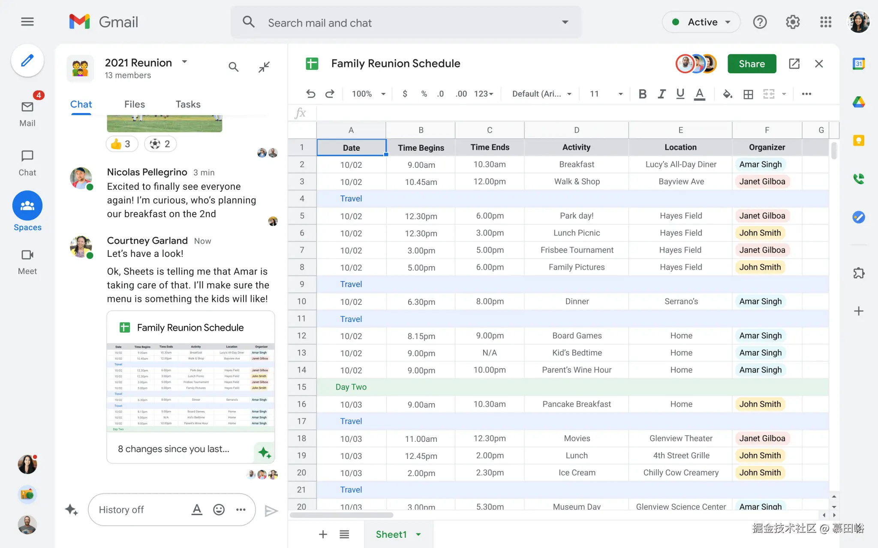Screen dimensions: 878x548
Task: Open Google Calendar side panel icon
Action: point(858,64)
